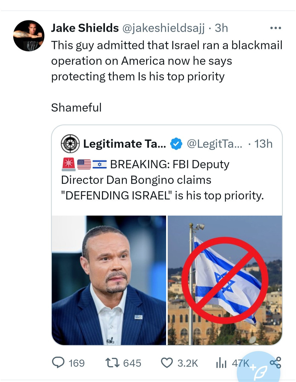Image resolution: width=296 pixels, height=382 pixels.
Task: Open the quoted account's @LegitTa handle
Action: [x=214, y=144]
